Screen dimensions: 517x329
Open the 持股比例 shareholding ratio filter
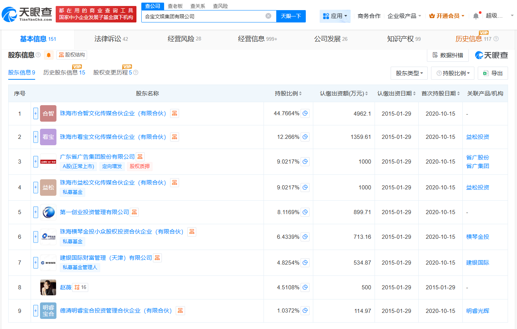tap(452, 73)
